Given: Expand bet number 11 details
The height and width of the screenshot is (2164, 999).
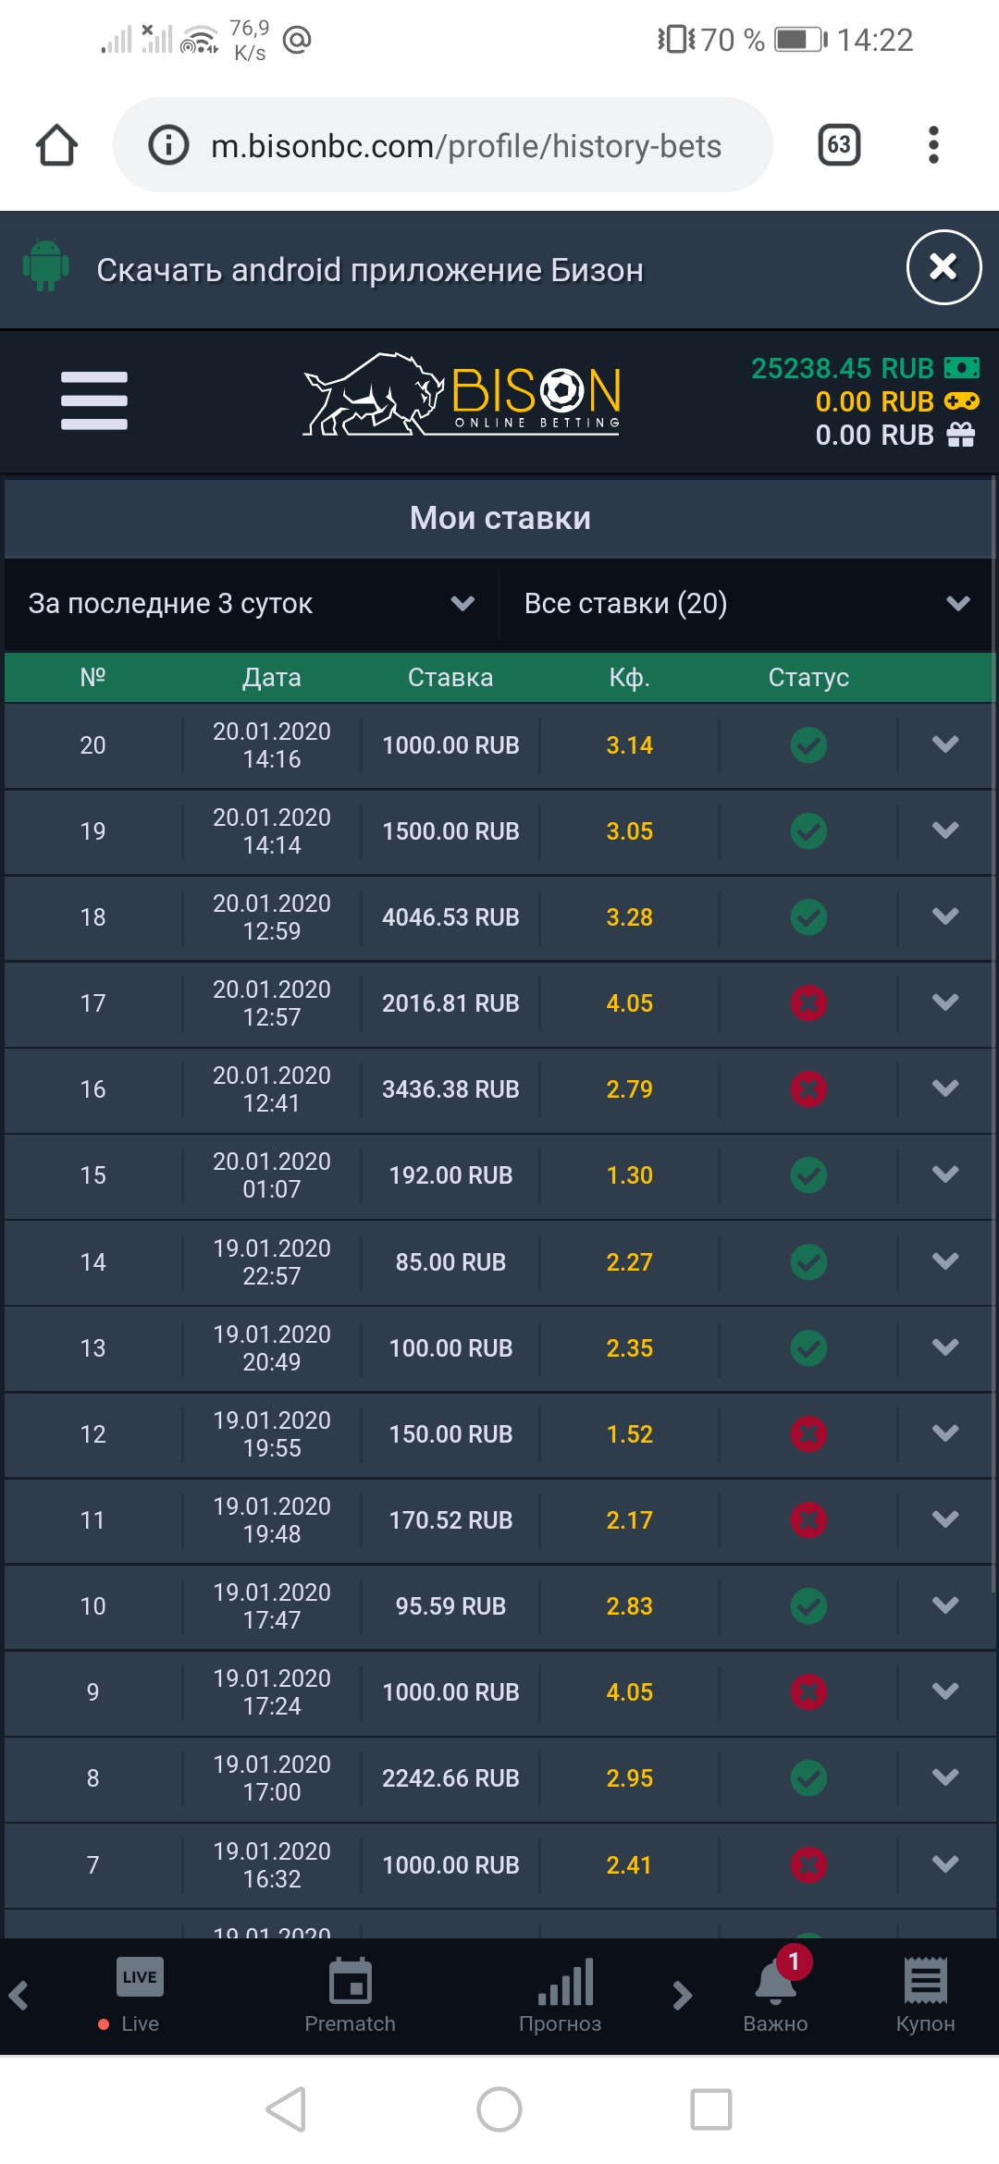Looking at the screenshot, I should click(945, 1519).
